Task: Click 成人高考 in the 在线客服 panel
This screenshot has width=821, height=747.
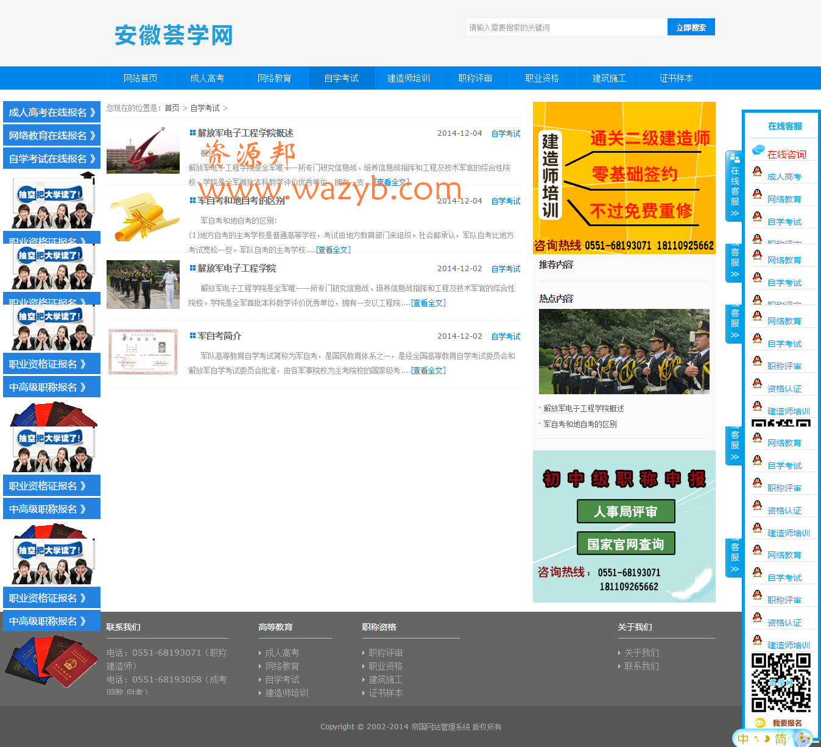Action: (784, 177)
